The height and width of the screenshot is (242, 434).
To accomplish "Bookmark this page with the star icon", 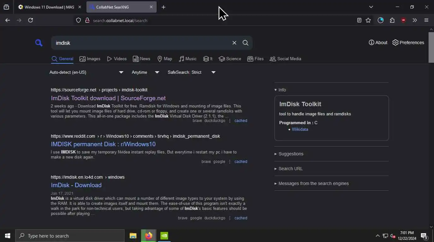I will point(368,20).
